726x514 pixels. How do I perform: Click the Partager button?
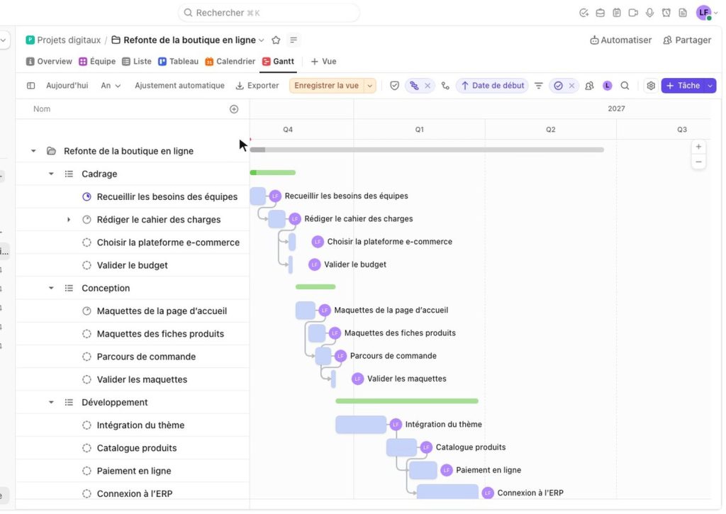[x=687, y=40]
